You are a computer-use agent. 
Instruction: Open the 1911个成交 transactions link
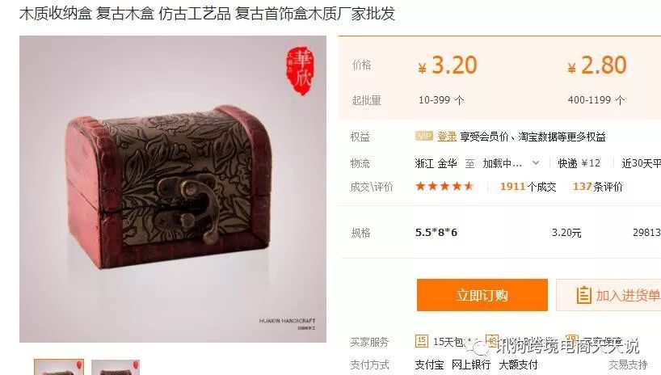pos(528,187)
